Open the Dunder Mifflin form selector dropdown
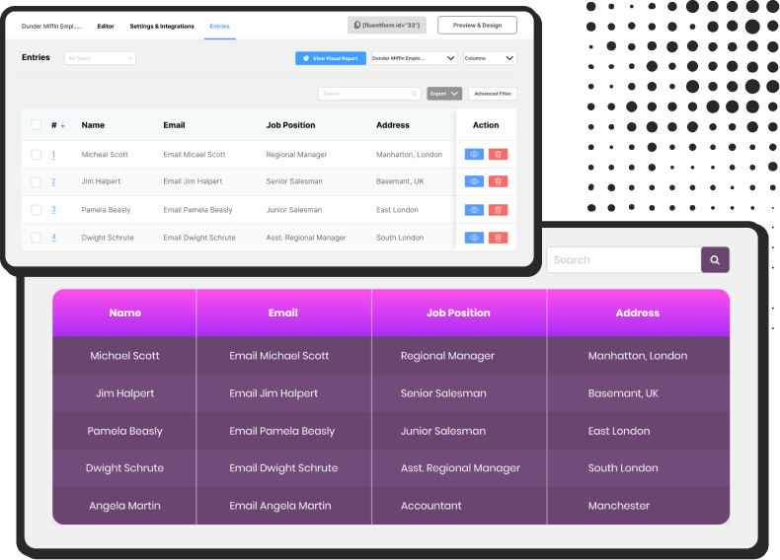780x560 pixels. click(414, 58)
